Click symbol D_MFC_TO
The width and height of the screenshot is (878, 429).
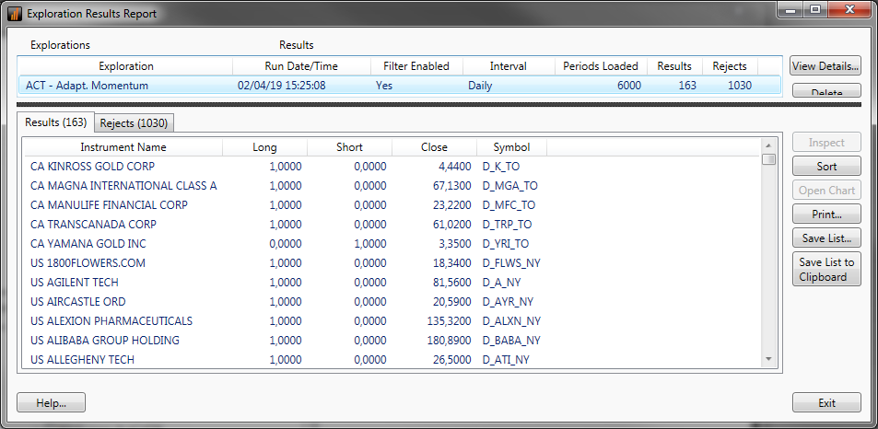tap(509, 205)
